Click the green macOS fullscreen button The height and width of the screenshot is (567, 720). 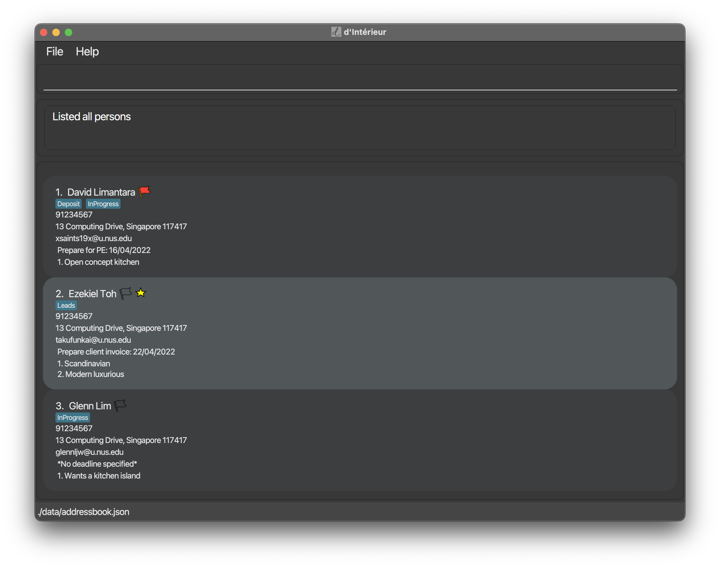point(68,32)
